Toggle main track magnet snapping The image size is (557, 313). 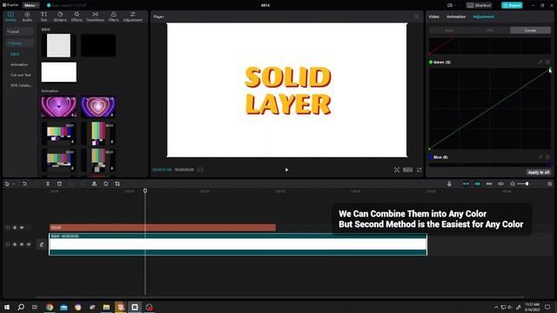tap(466, 183)
